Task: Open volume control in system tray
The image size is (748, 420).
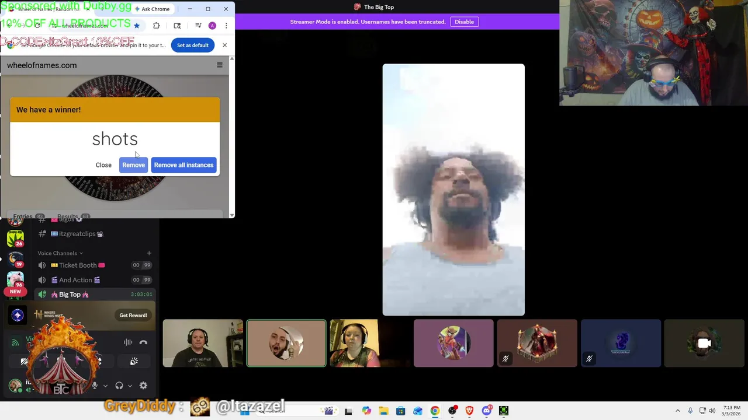Action: 712,411
